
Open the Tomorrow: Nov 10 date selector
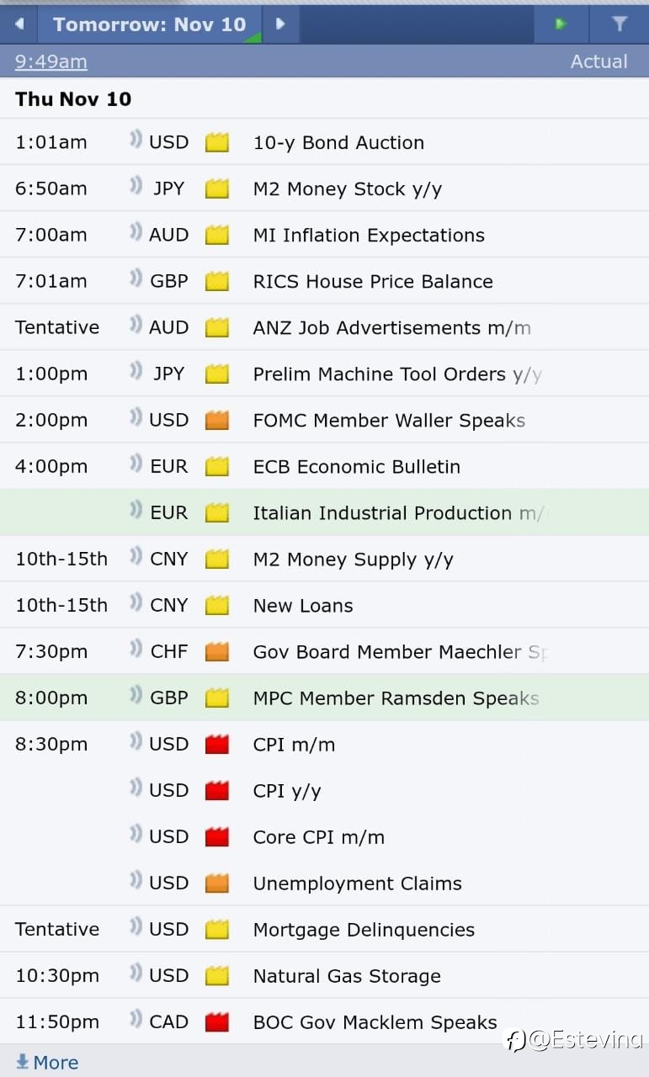[x=150, y=24]
